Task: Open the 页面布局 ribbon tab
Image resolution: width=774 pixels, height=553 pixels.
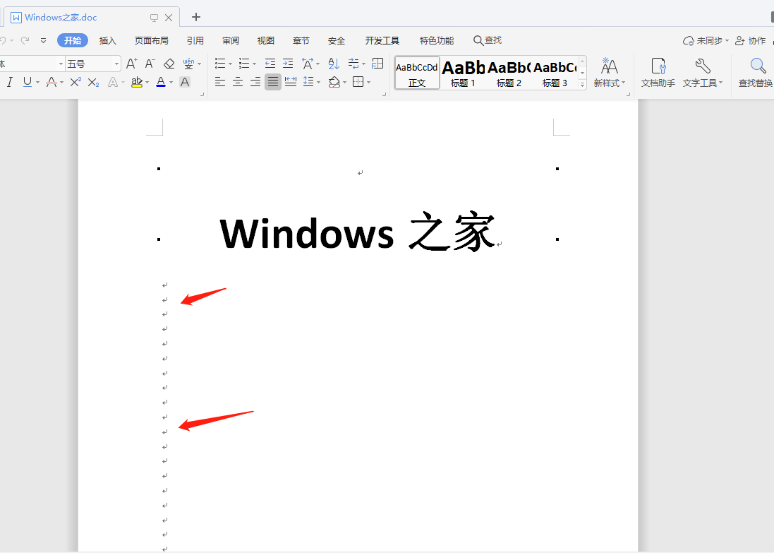Action: pyautogui.click(x=152, y=40)
